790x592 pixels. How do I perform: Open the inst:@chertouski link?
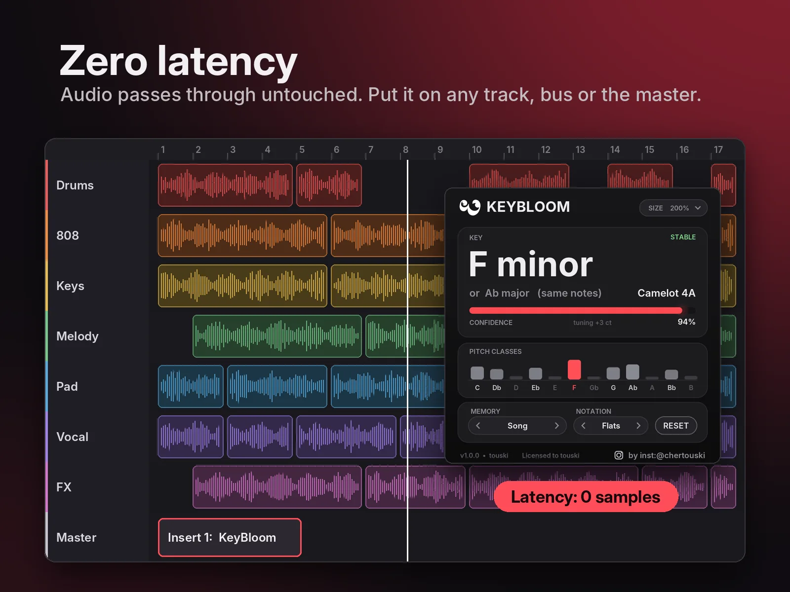click(x=667, y=455)
